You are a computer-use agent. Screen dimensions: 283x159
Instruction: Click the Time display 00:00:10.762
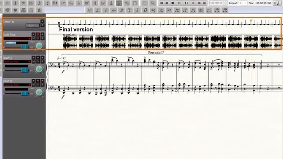pos(264,3)
